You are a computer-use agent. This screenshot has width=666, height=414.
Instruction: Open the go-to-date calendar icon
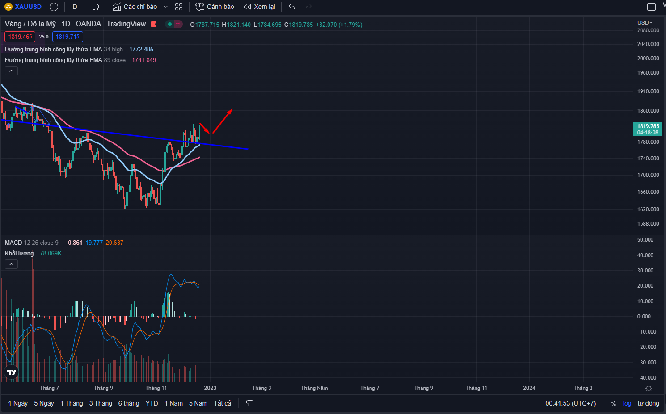pos(250,403)
